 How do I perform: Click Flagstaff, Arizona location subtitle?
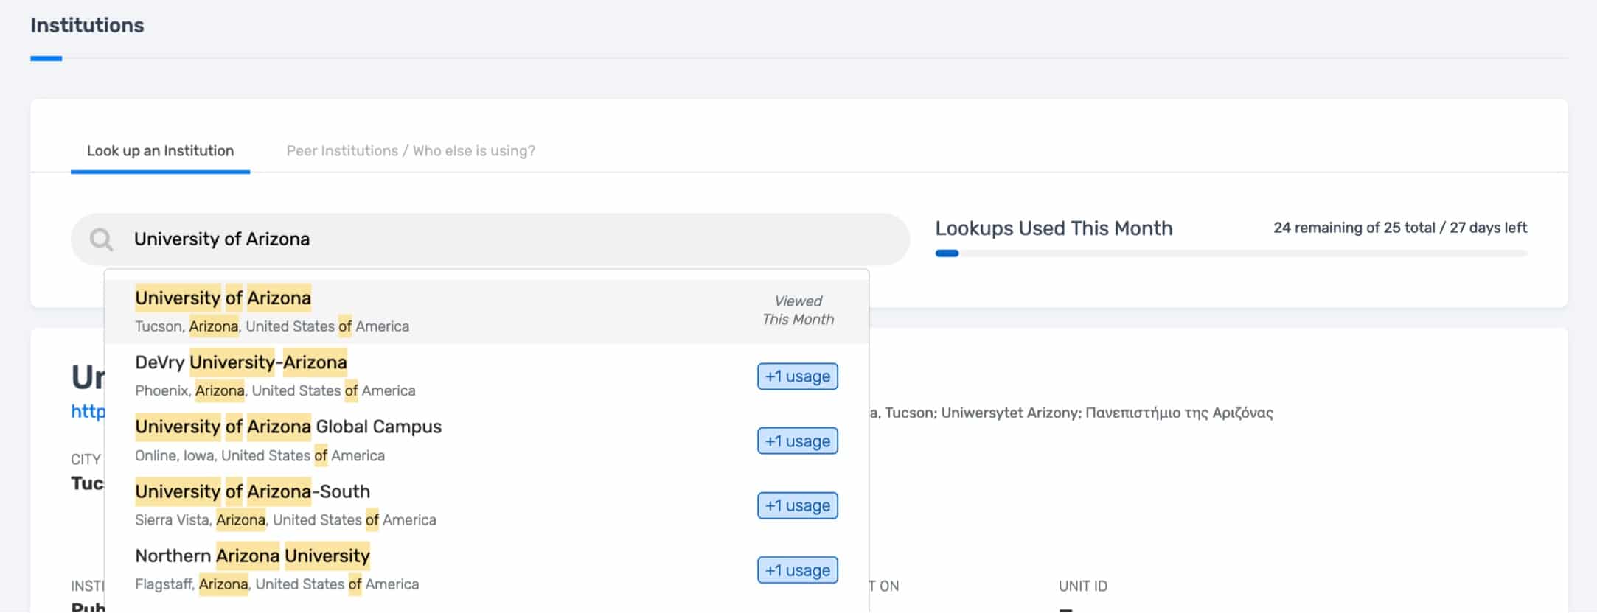[276, 584]
